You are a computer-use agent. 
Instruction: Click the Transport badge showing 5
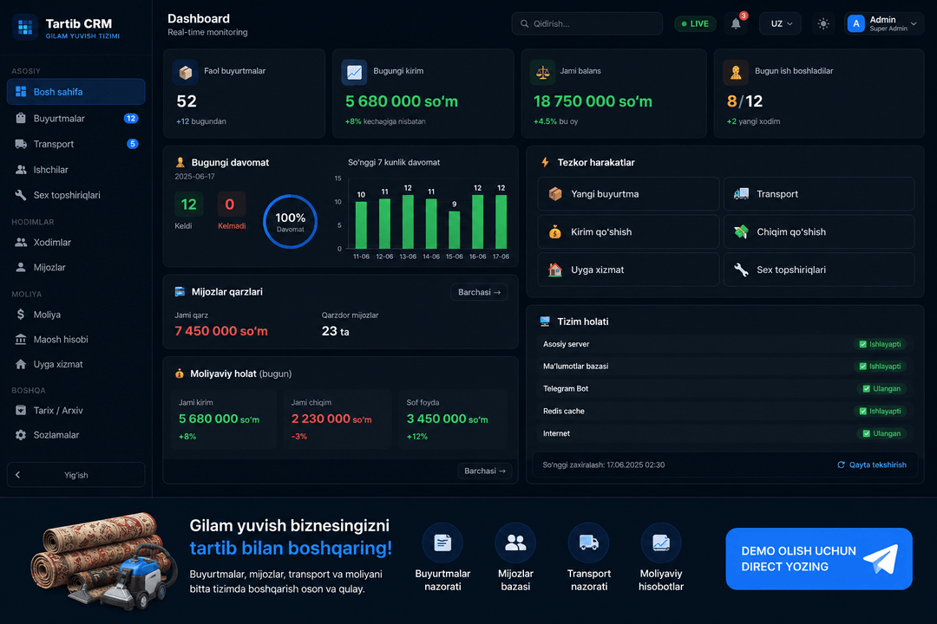pos(133,144)
